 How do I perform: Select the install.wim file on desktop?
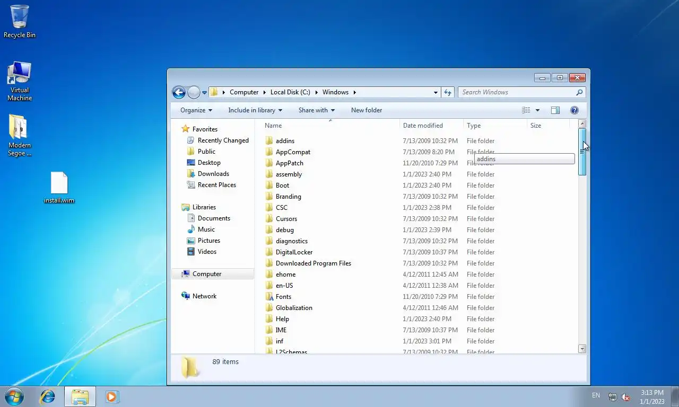[x=59, y=188]
